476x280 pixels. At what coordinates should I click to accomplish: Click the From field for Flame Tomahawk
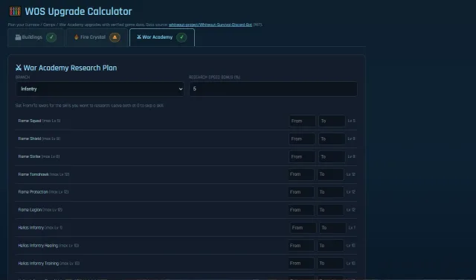tap(301, 174)
